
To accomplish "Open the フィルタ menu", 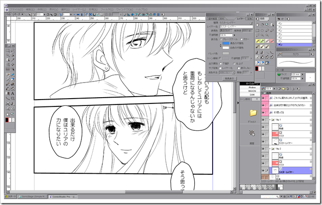I will (107, 9).
